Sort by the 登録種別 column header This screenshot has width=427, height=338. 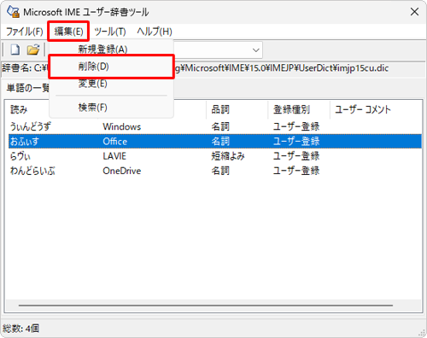(291, 109)
